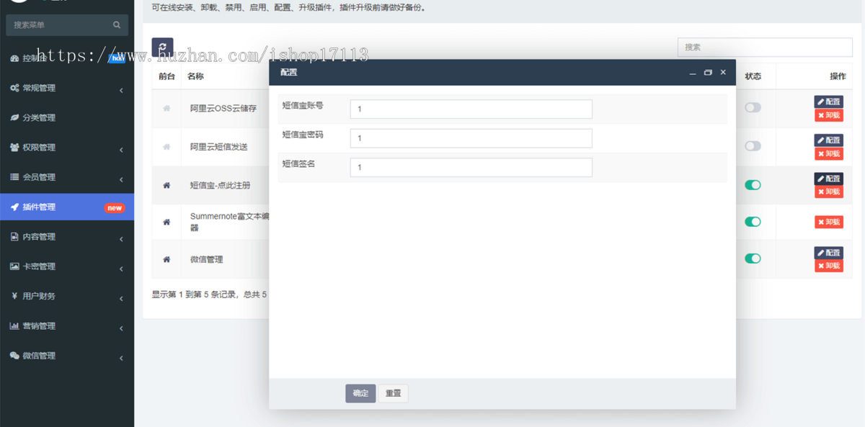Expand the 权限管理 menu section
The width and height of the screenshot is (865, 427).
coord(66,148)
